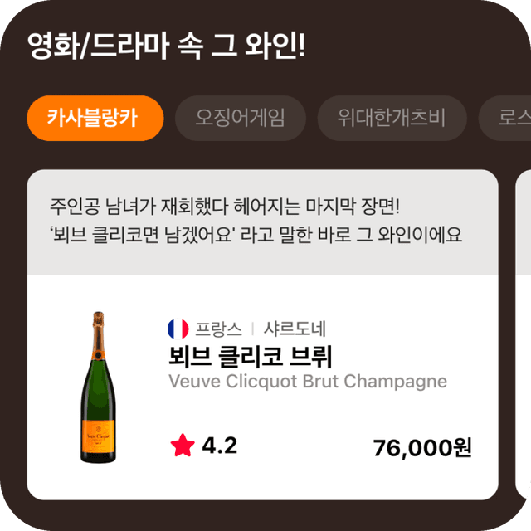The height and width of the screenshot is (531, 531).
Task: Switch to the 오징어게임 tab
Action: tap(240, 118)
